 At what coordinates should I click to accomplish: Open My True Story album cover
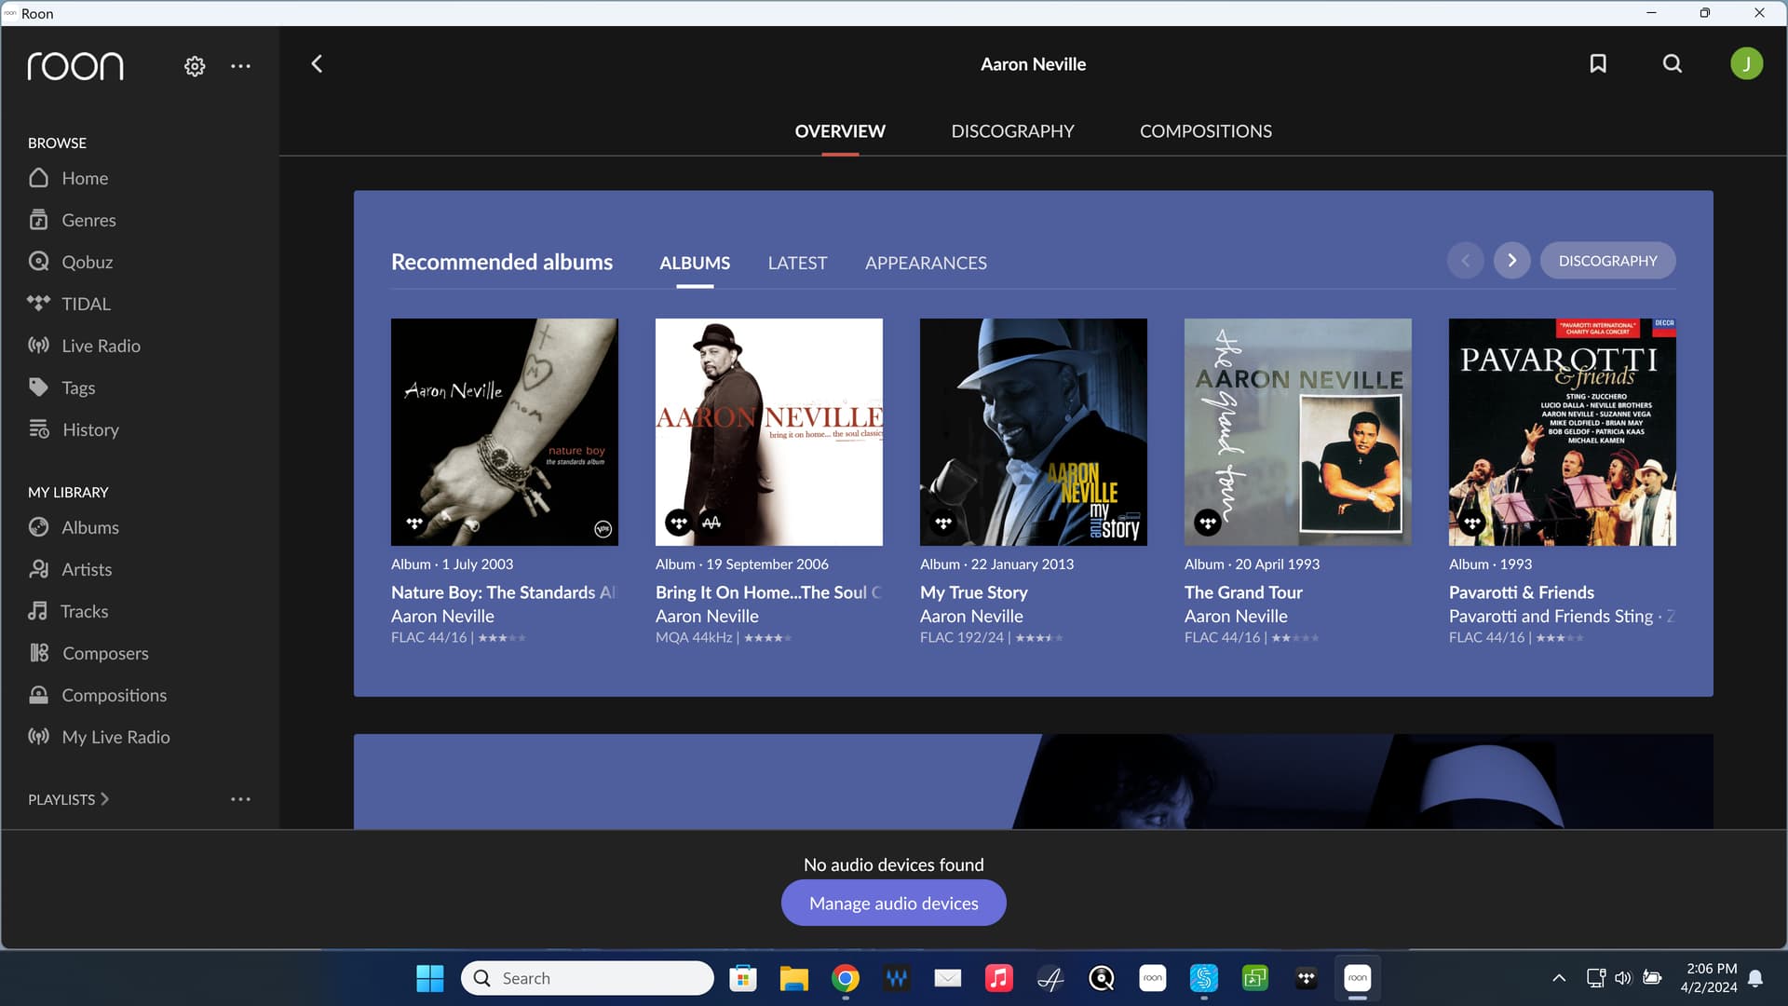(1033, 432)
